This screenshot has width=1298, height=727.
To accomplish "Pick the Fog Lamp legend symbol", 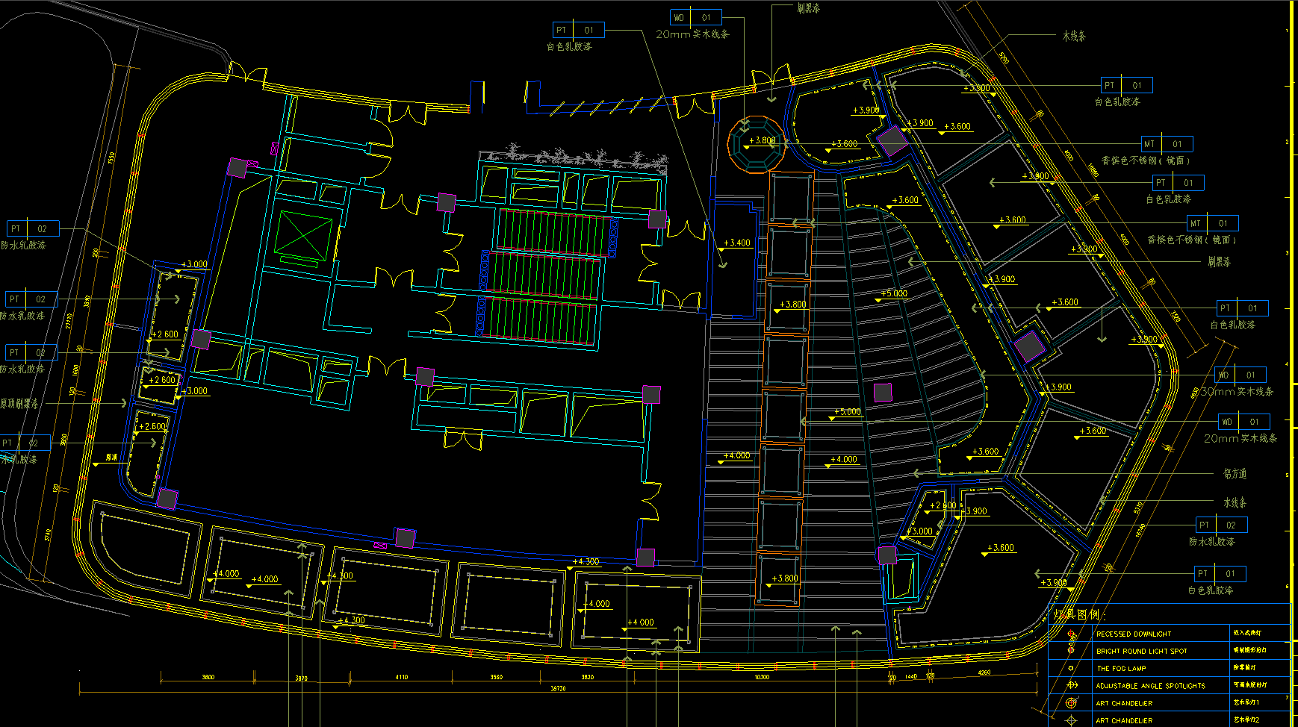I will tap(1072, 668).
